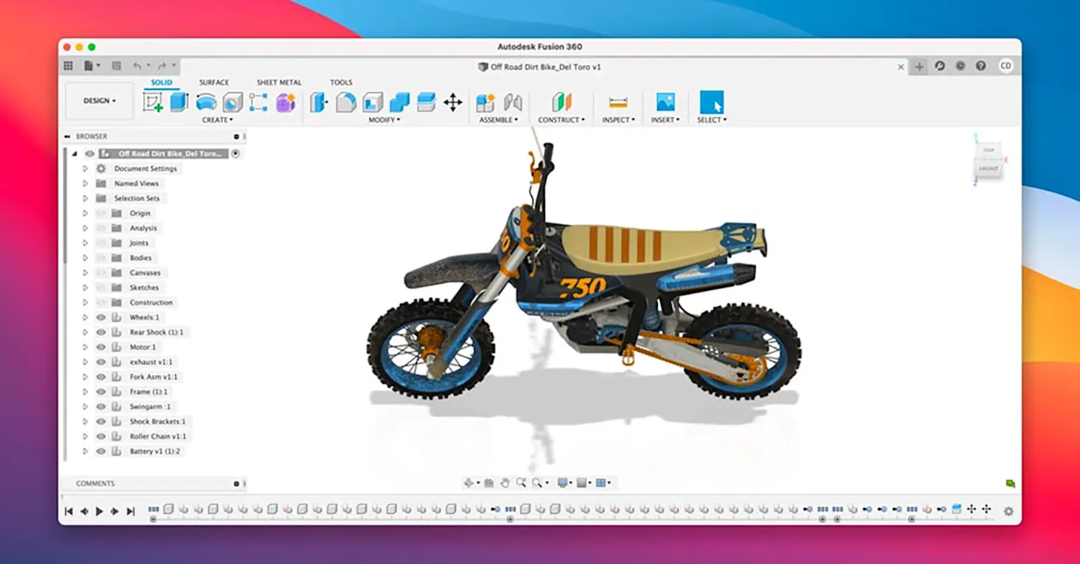Select the Combine tool
This screenshot has width=1080, height=564.
click(399, 102)
